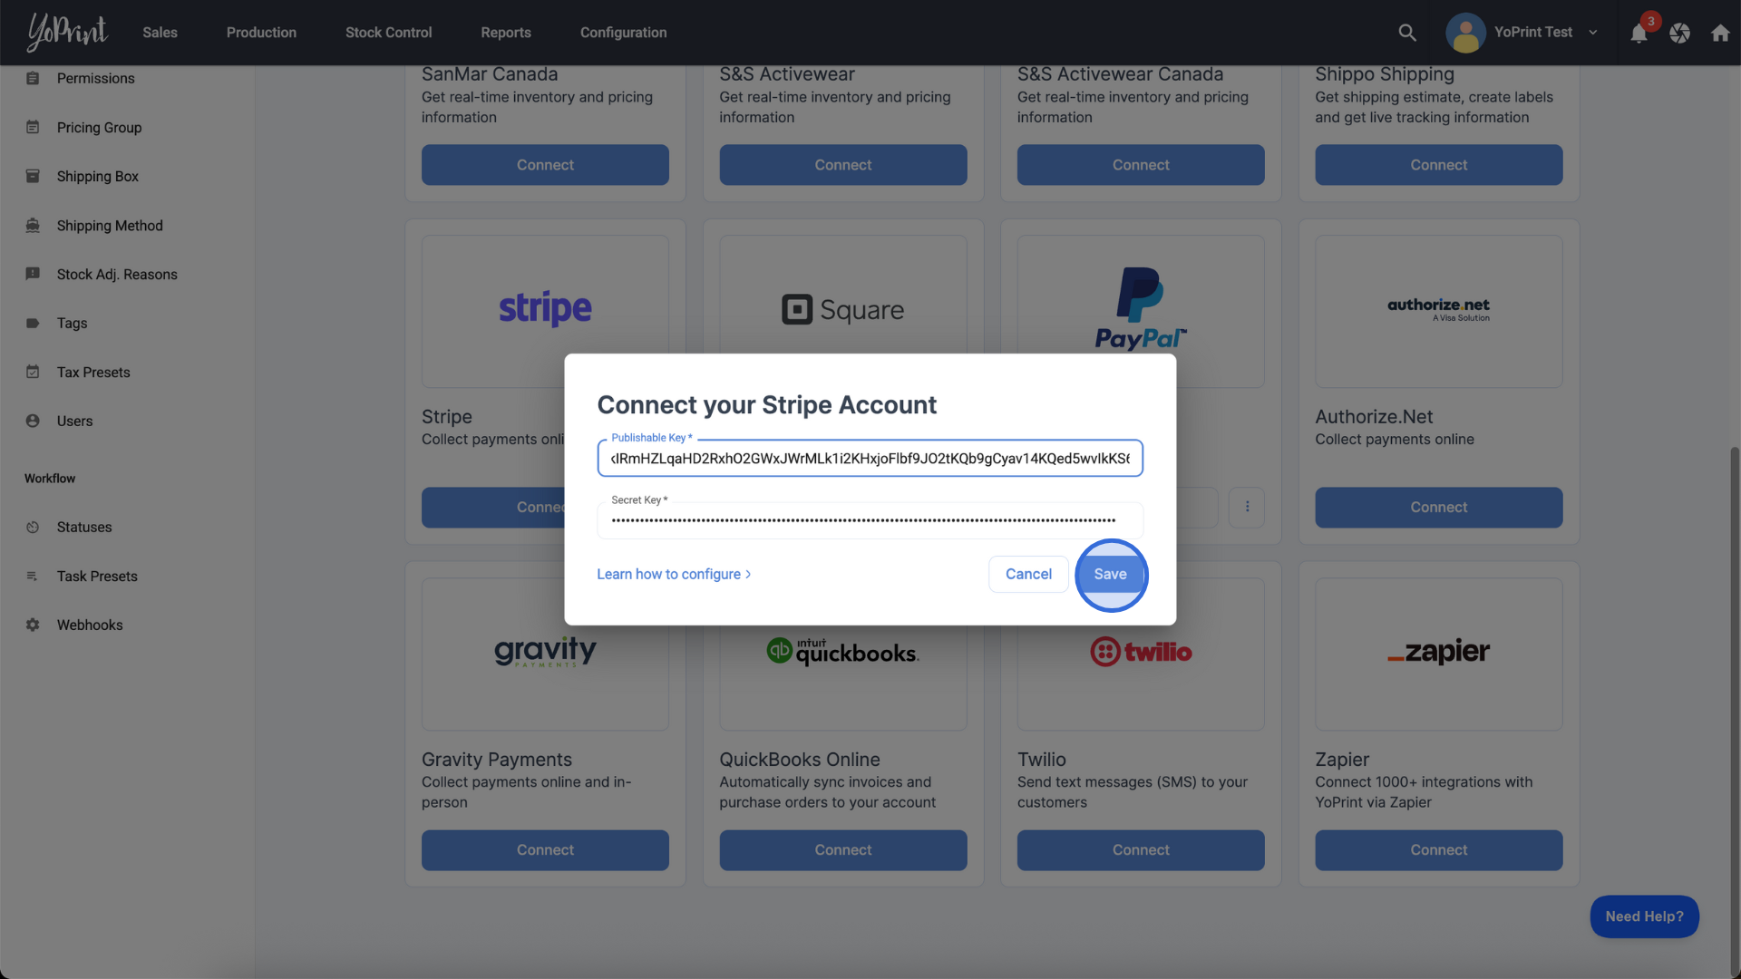Viewport: 1741px width, 979px height.
Task: Connect Gravity Payments integration
Action: (545, 850)
